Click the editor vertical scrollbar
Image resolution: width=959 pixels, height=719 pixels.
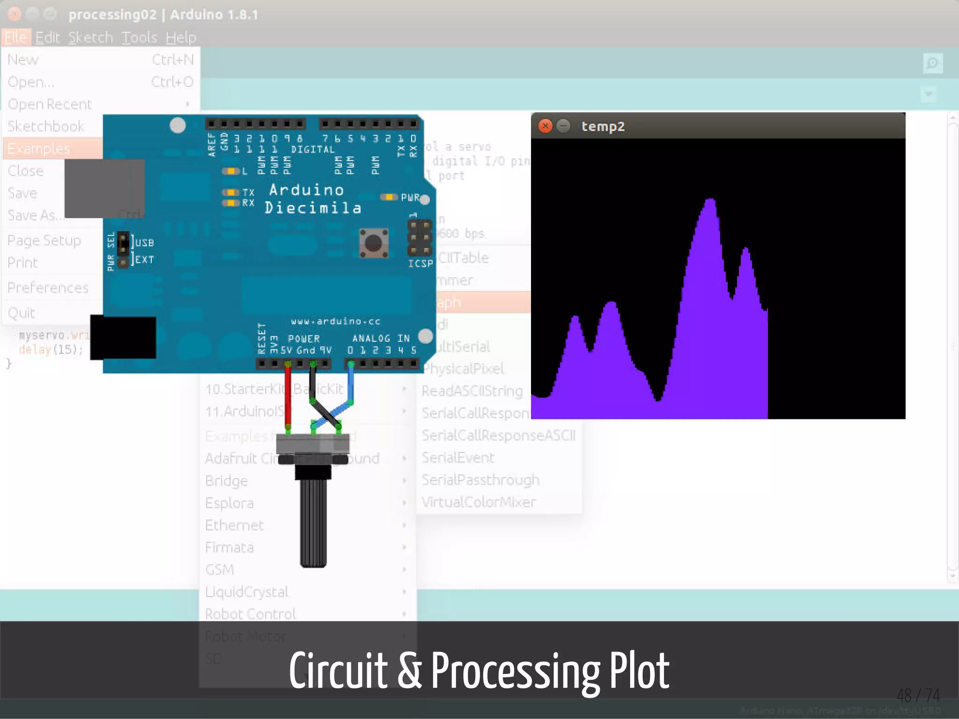(952, 346)
